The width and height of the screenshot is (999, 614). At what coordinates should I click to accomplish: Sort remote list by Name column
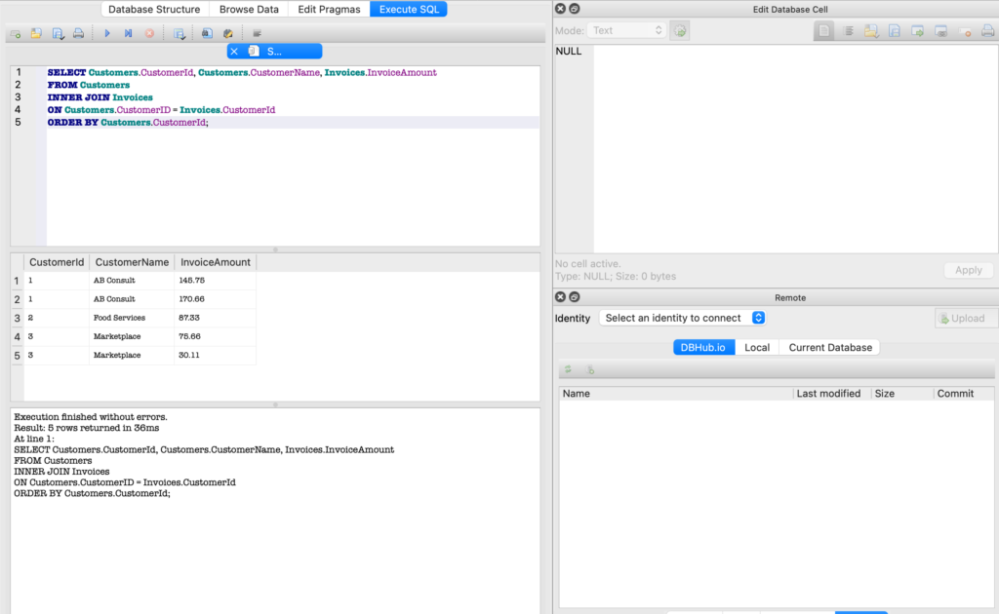676,394
